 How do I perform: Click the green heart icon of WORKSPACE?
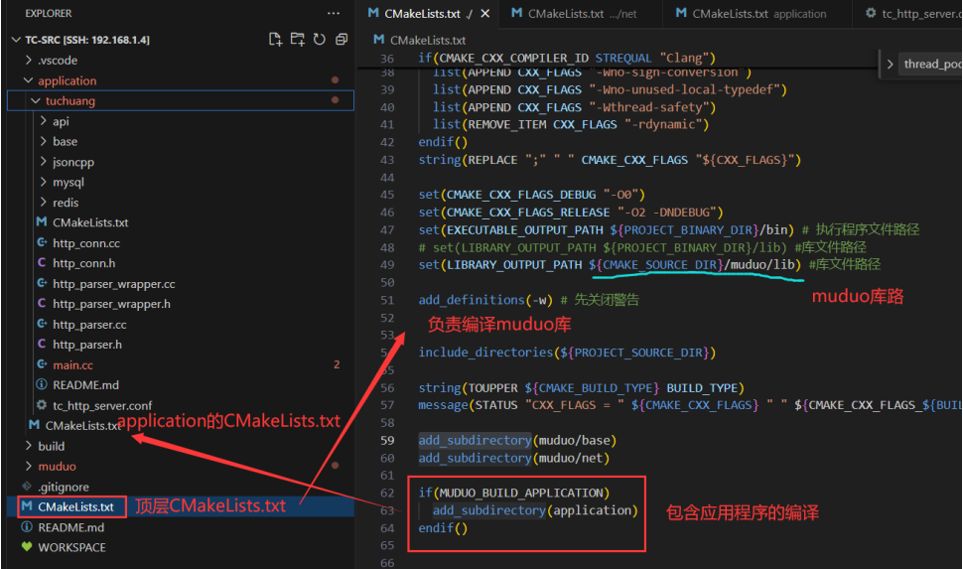(27, 547)
